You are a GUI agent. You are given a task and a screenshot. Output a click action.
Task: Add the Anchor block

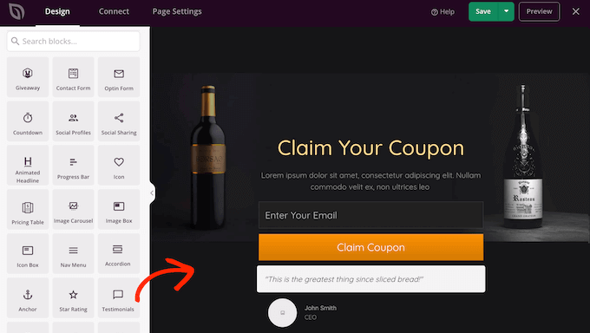pyautogui.click(x=28, y=298)
